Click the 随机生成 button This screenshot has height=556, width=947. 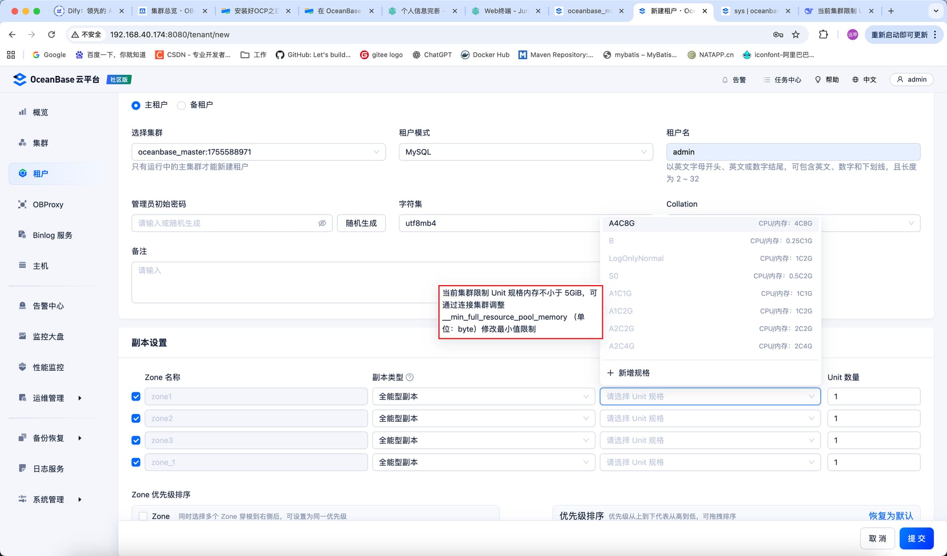tap(361, 223)
